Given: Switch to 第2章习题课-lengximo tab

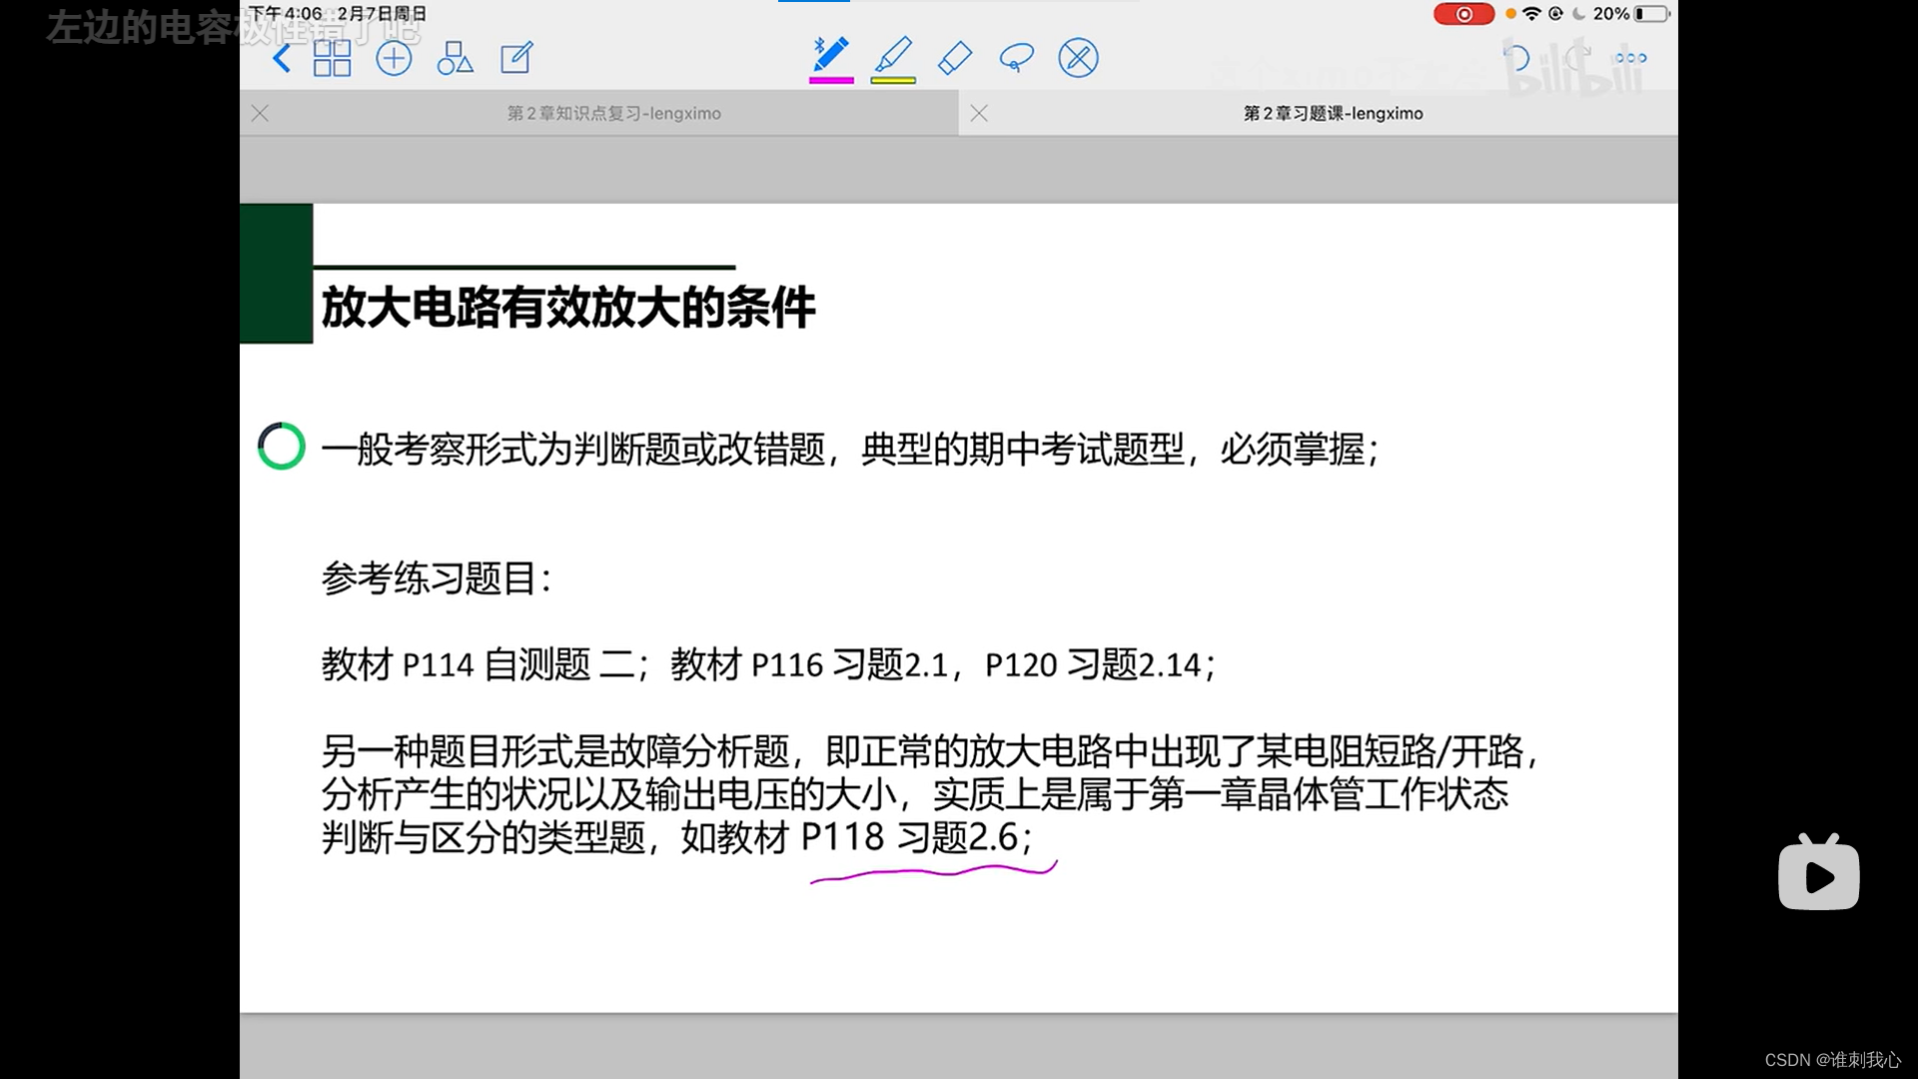Looking at the screenshot, I should (x=1333, y=113).
